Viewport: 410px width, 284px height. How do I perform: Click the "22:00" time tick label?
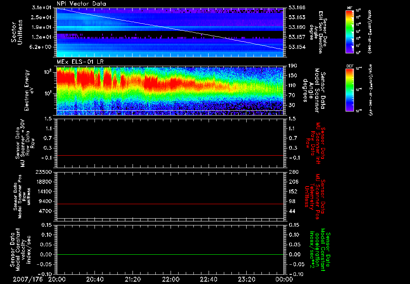coord(171,279)
